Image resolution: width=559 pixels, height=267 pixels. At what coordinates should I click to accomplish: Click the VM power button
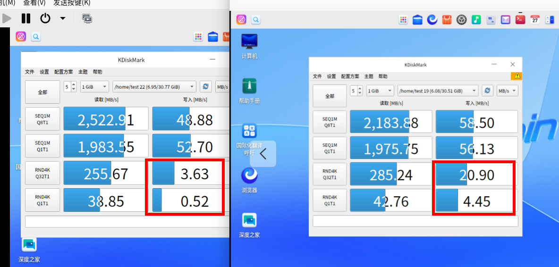[45, 18]
